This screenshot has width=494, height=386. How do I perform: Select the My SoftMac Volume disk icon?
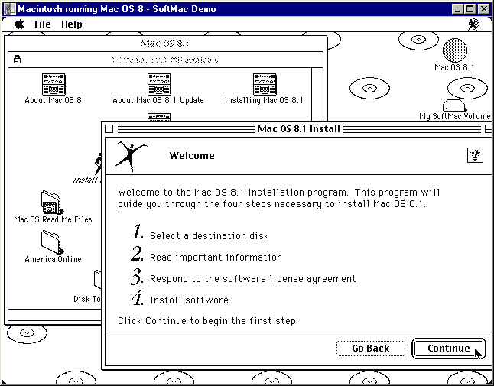pyautogui.click(x=454, y=105)
